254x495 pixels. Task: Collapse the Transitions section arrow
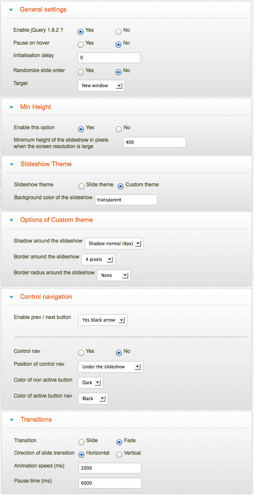pyautogui.click(x=12, y=420)
